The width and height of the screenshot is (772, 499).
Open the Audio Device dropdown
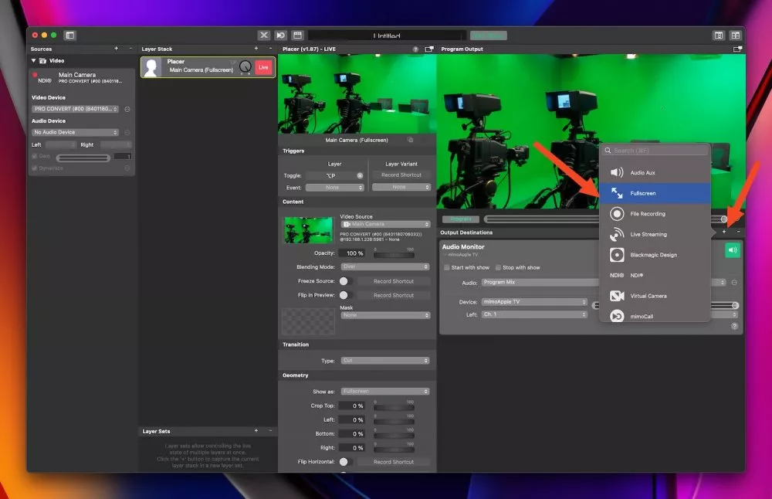pyautogui.click(x=76, y=133)
